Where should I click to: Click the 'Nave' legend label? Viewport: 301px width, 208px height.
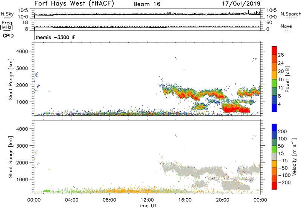tap(286, 26)
